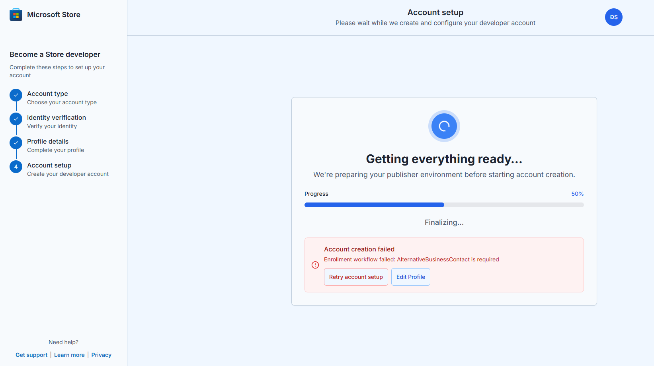Screen dimensions: 654x366
Task: Click the 'preparing your publisher environment' description text
Action: coord(444,175)
